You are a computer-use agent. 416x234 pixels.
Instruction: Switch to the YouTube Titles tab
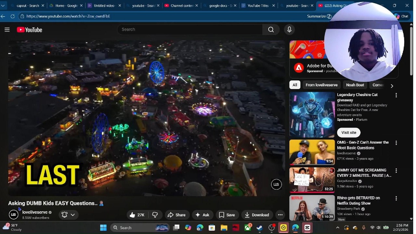point(258,6)
